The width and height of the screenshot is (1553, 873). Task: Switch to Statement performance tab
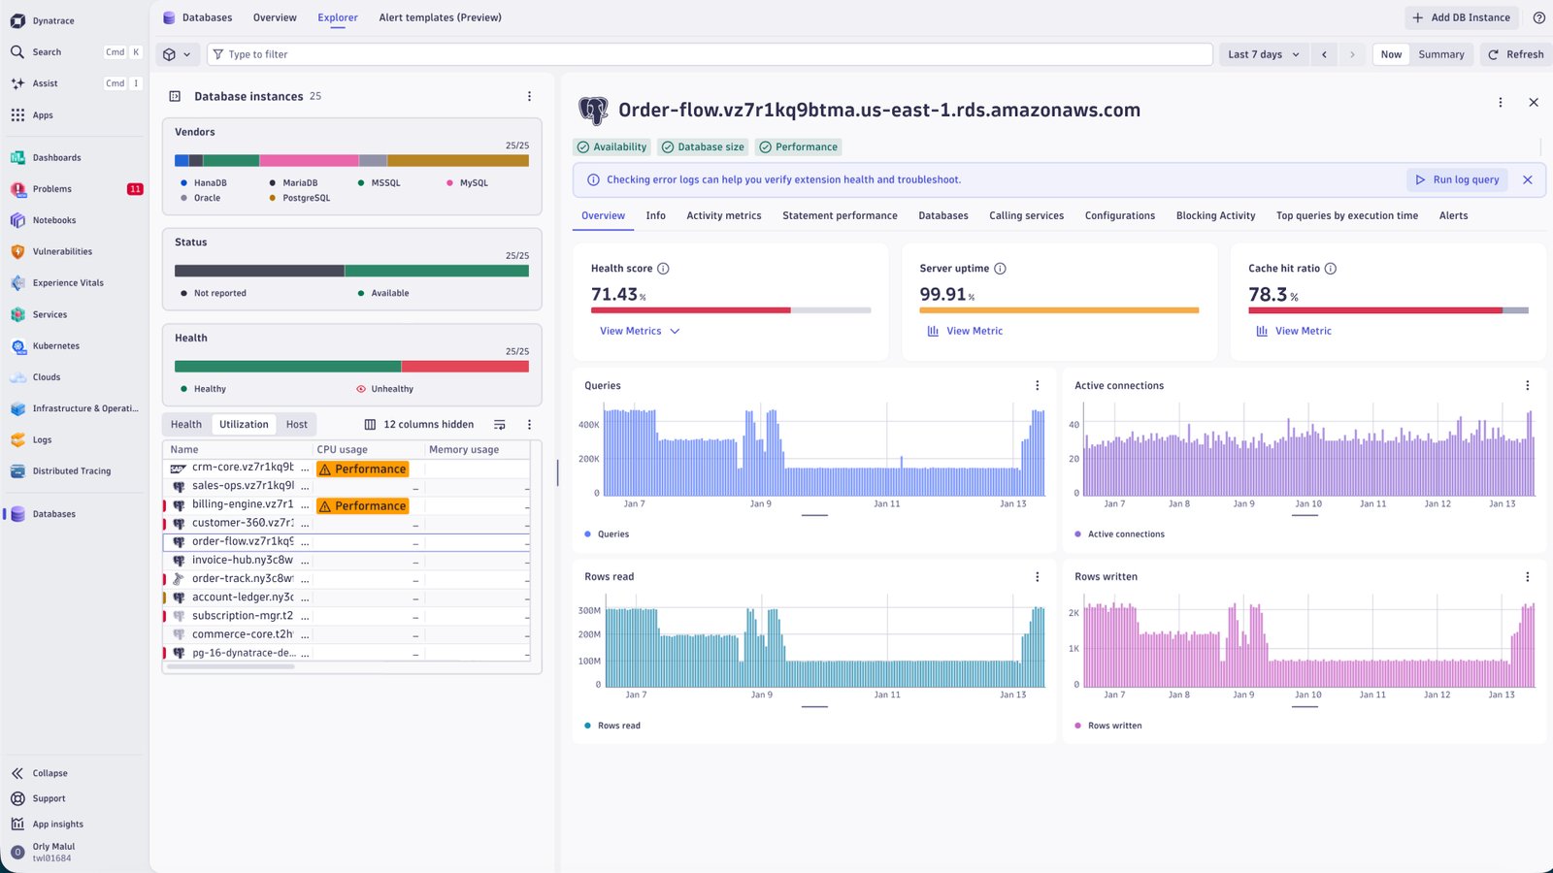pos(840,215)
